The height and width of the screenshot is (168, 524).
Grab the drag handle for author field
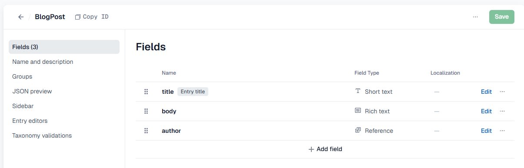point(146,131)
